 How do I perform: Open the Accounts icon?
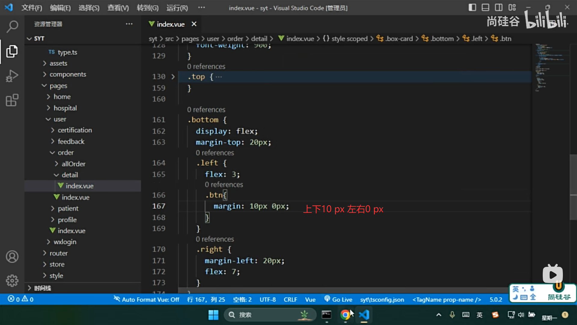pyautogui.click(x=12, y=257)
